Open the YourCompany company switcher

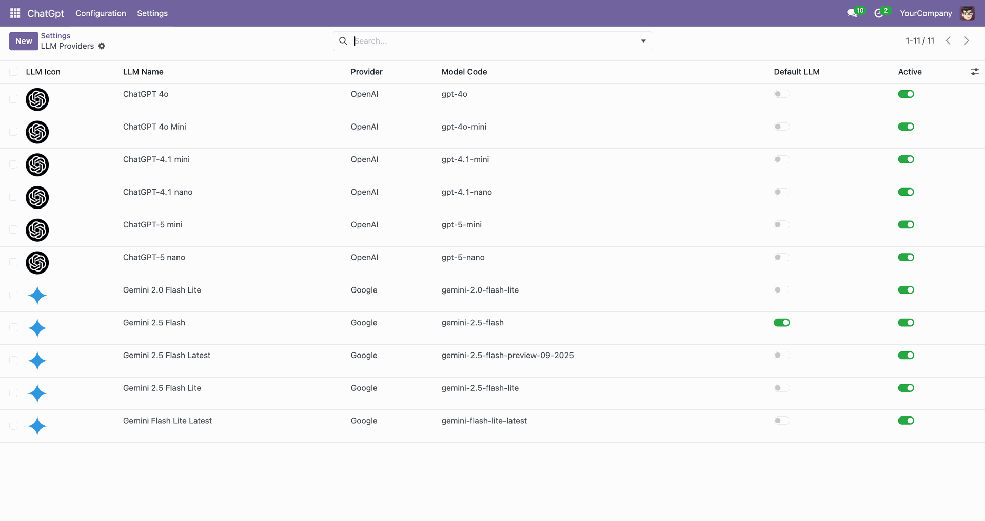pyautogui.click(x=925, y=13)
